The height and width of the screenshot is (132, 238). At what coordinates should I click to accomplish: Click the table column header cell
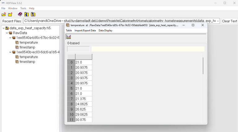tap(84, 57)
